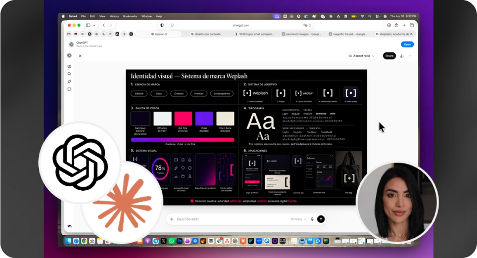Send edit with the black arrow button

(x=321, y=219)
